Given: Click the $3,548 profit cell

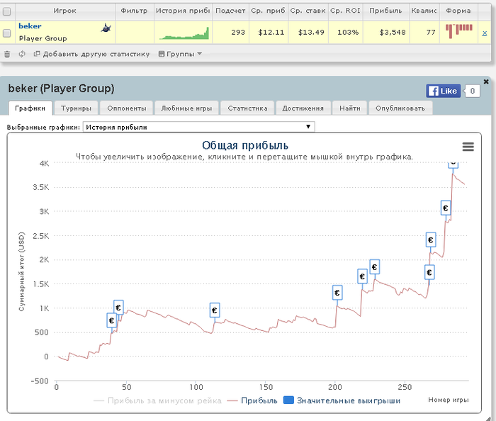Looking at the screenshot, I should [x=386, y=33].
